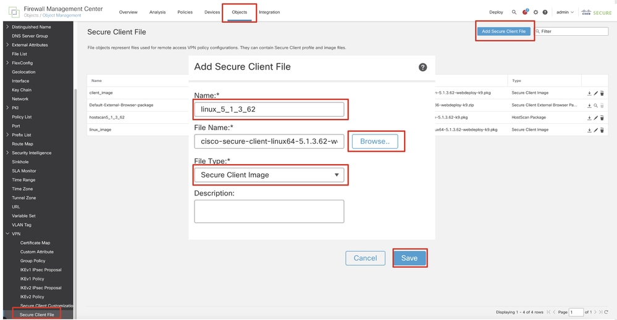Select Secure Client File in sidebar
Viewport: 617px width, 320px height.
(x=36, y=314)
